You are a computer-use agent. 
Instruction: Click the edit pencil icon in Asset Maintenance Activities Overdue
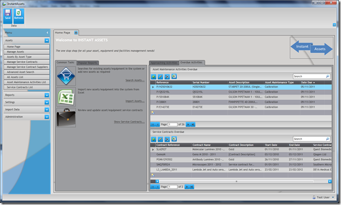(x=160, y=77)
